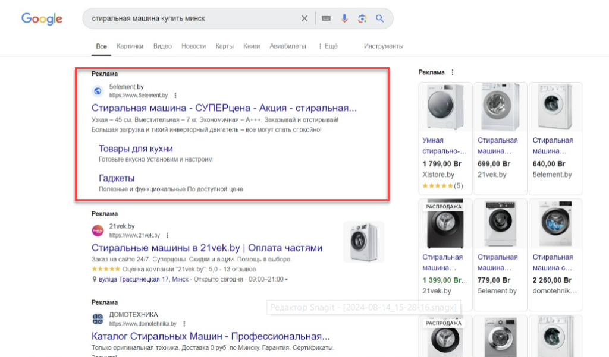
Task: Open Google Lens image search icon
Action: tap(362, 18)
